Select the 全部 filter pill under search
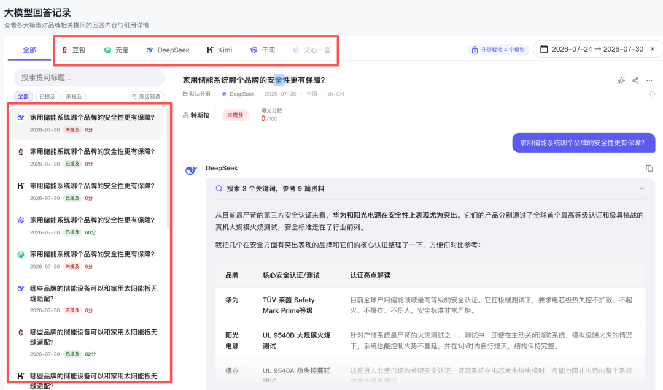The height and width of the screenshot is (390, 663). tap(23, 96)
